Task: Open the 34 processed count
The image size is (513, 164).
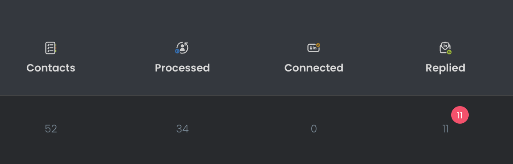Action: 182,129
